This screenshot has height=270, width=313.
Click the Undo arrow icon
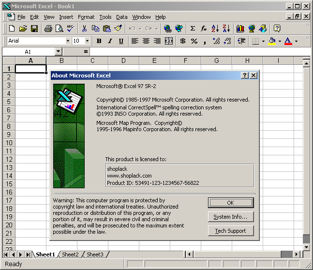point(132,29)
